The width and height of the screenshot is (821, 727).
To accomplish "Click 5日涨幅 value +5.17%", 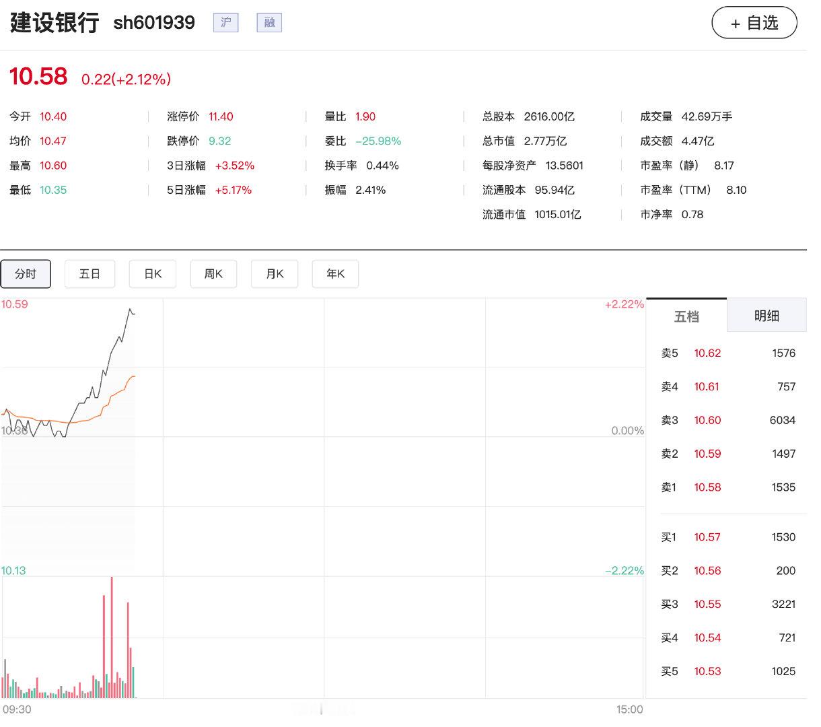I will [x=234, y=190].
